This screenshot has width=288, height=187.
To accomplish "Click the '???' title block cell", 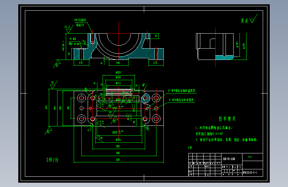I will (249, 157).
